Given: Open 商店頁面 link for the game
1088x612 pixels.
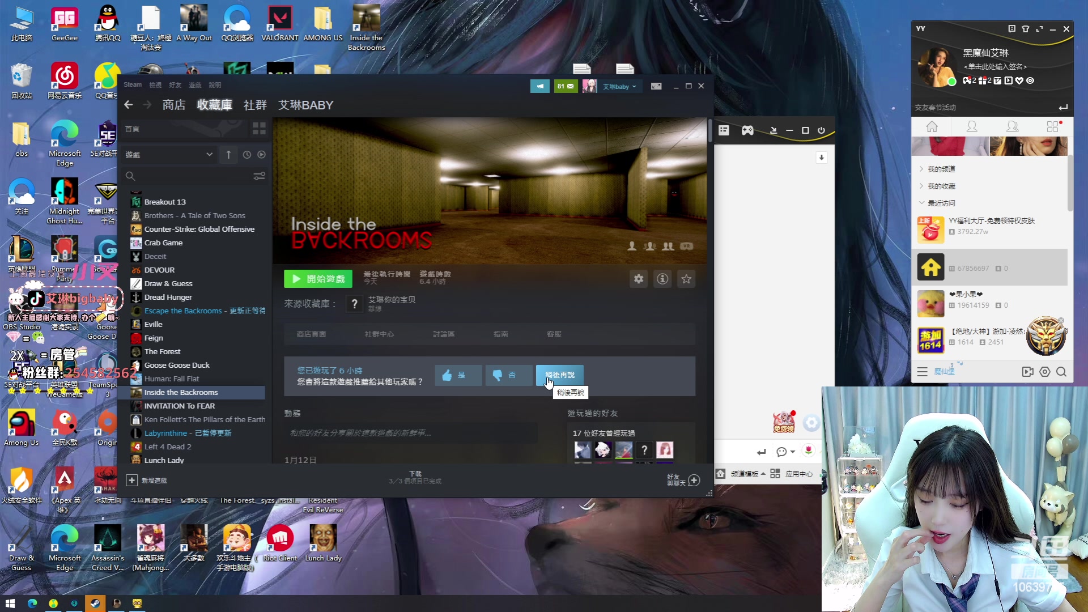Looking at the screenshot, I should pyautogui.click(x=311, y=334).
